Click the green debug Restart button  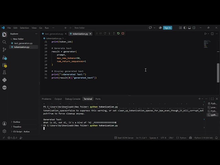[x=118, y=33]
